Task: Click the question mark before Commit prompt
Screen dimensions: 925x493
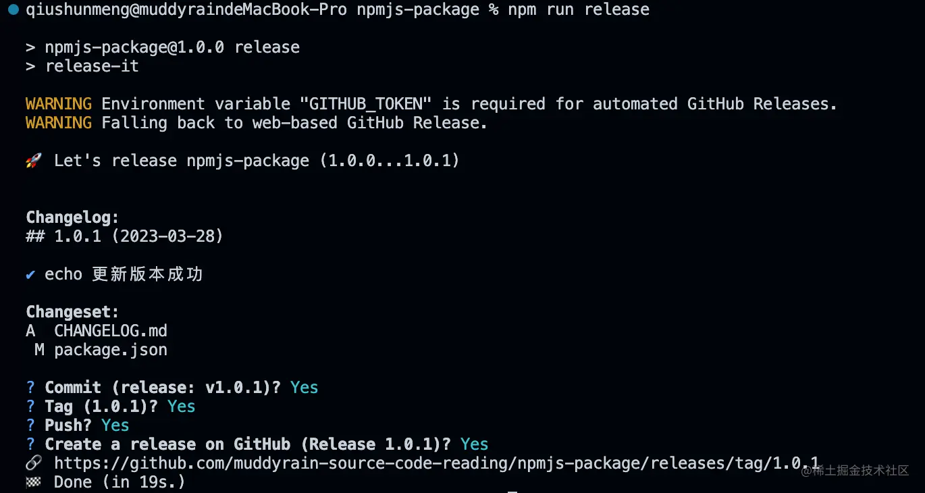Action: pyautogui.click(x=30, y=388)
